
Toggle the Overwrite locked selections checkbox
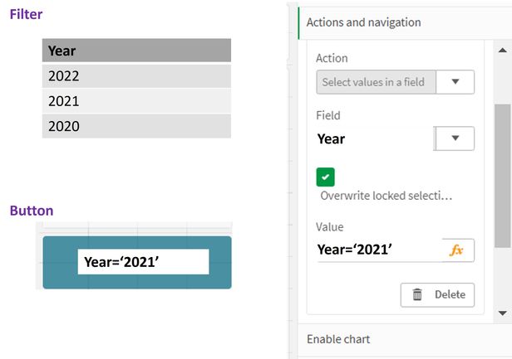(x=326, y=177)
